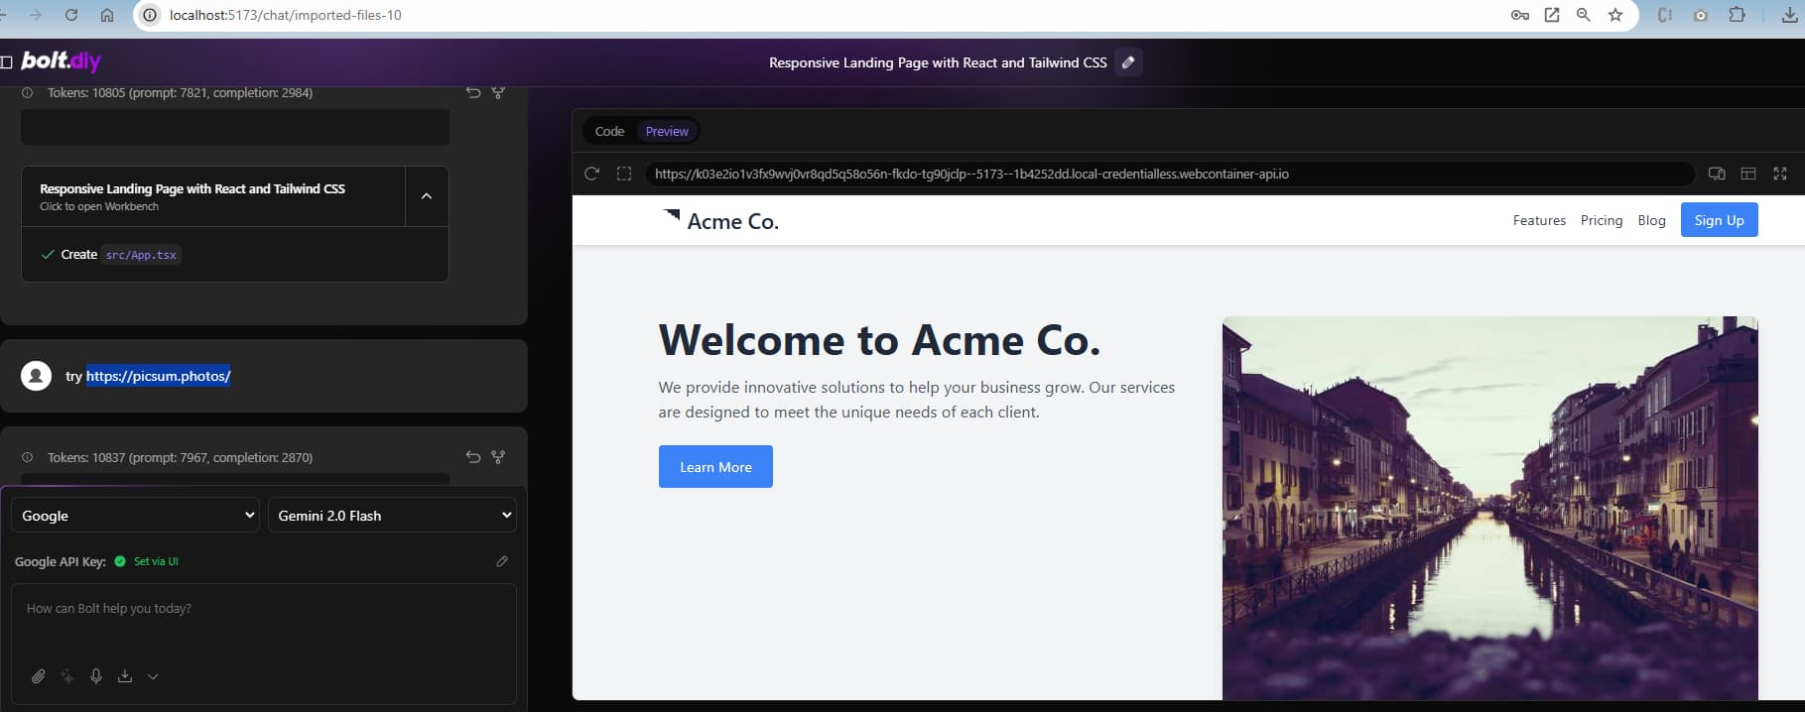Screen dimensions: 1805x712
Task: Open Workbench from the landing page artifact
Action: coord(212,196)
